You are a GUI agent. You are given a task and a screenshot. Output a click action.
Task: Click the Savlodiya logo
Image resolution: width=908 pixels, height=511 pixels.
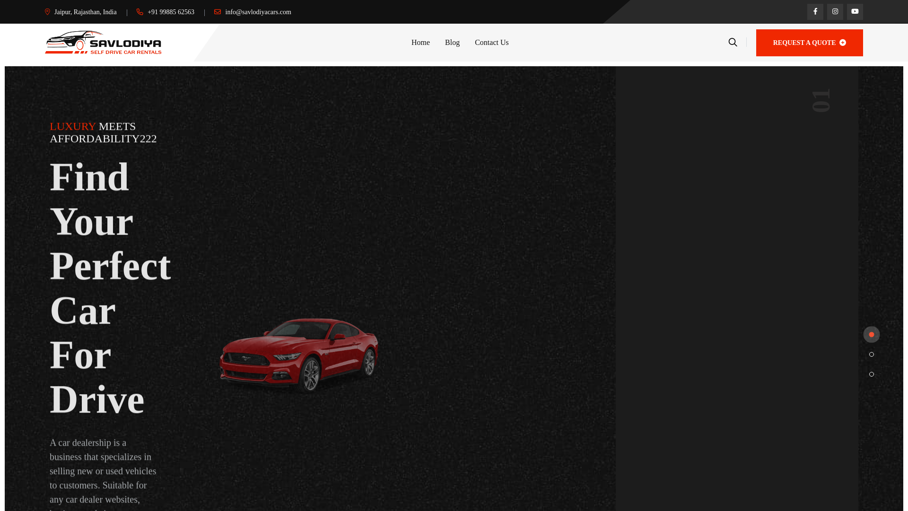(x=103, y=43)
